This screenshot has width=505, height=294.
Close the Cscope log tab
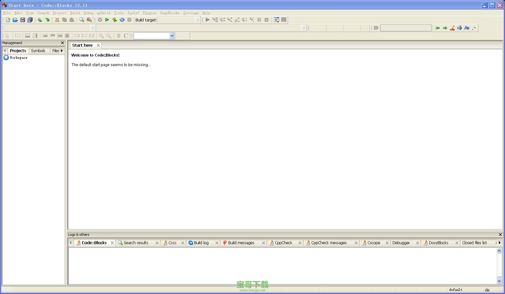pos(387,243)
